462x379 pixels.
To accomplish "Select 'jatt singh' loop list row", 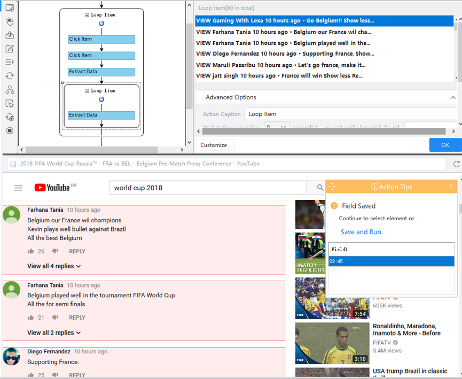I will click(x=324, y=76).
